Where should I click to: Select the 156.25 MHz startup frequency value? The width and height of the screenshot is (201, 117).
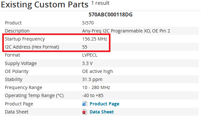[95, 39]
